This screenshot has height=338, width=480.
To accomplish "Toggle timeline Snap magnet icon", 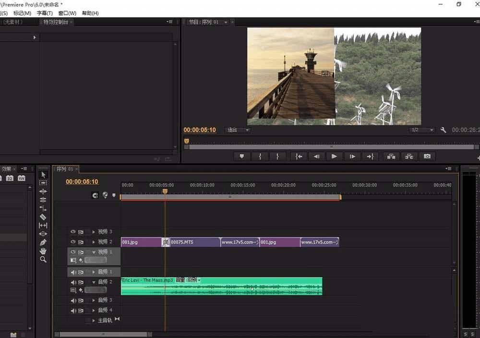I will click(x=95, y=195).
